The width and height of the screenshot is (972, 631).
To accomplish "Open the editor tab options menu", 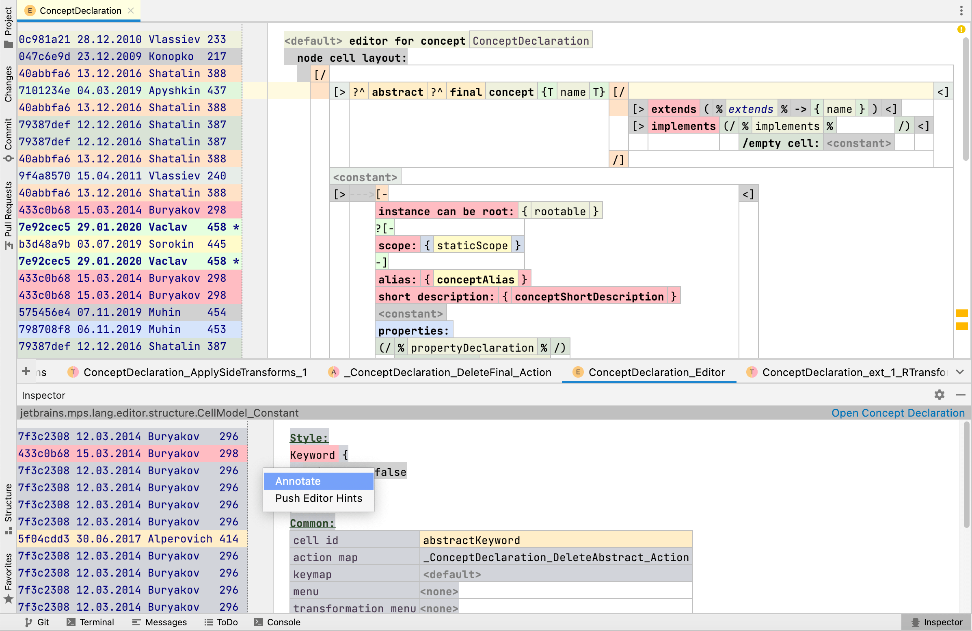I will [961, 11].
